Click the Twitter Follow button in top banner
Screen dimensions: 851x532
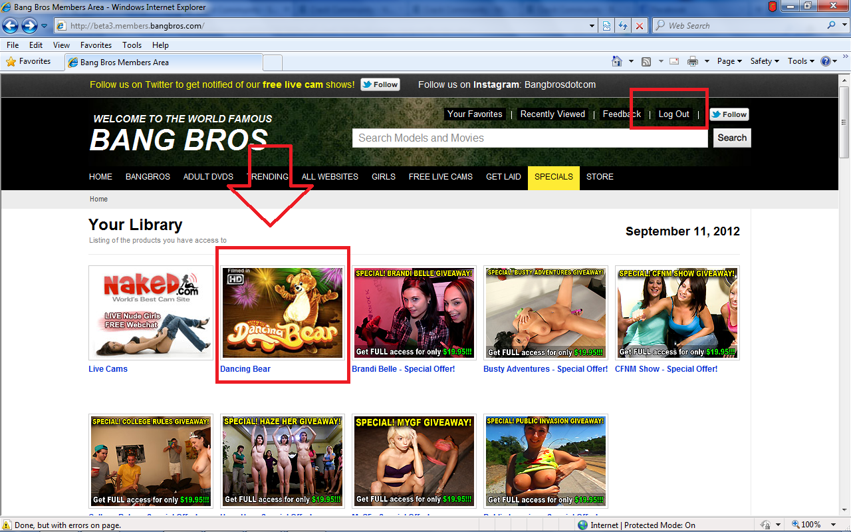[380, 84]
